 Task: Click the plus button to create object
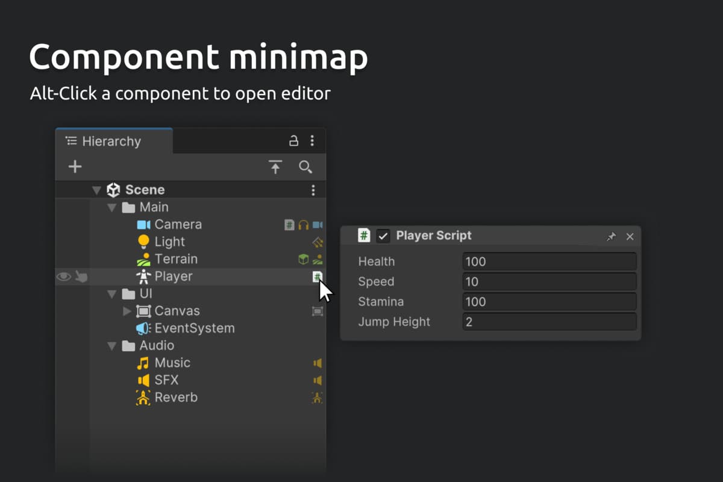pyautogui.click(x=75, y=167)
